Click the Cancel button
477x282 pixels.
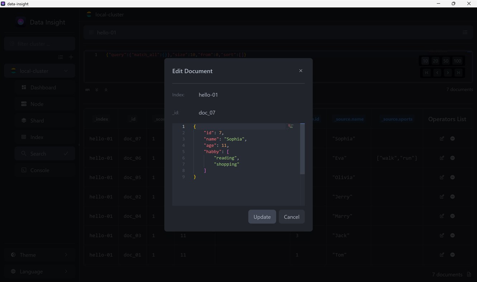(x=292, y=217)
